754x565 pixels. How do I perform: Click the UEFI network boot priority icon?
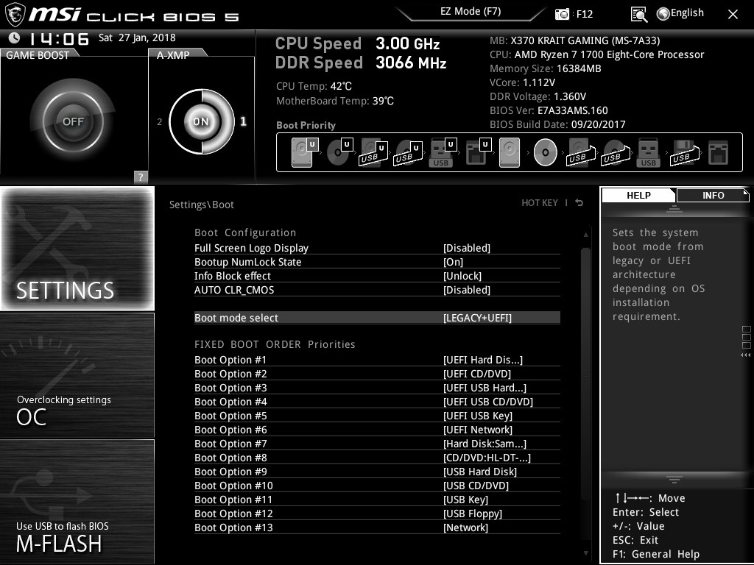(x=478, y=152)
